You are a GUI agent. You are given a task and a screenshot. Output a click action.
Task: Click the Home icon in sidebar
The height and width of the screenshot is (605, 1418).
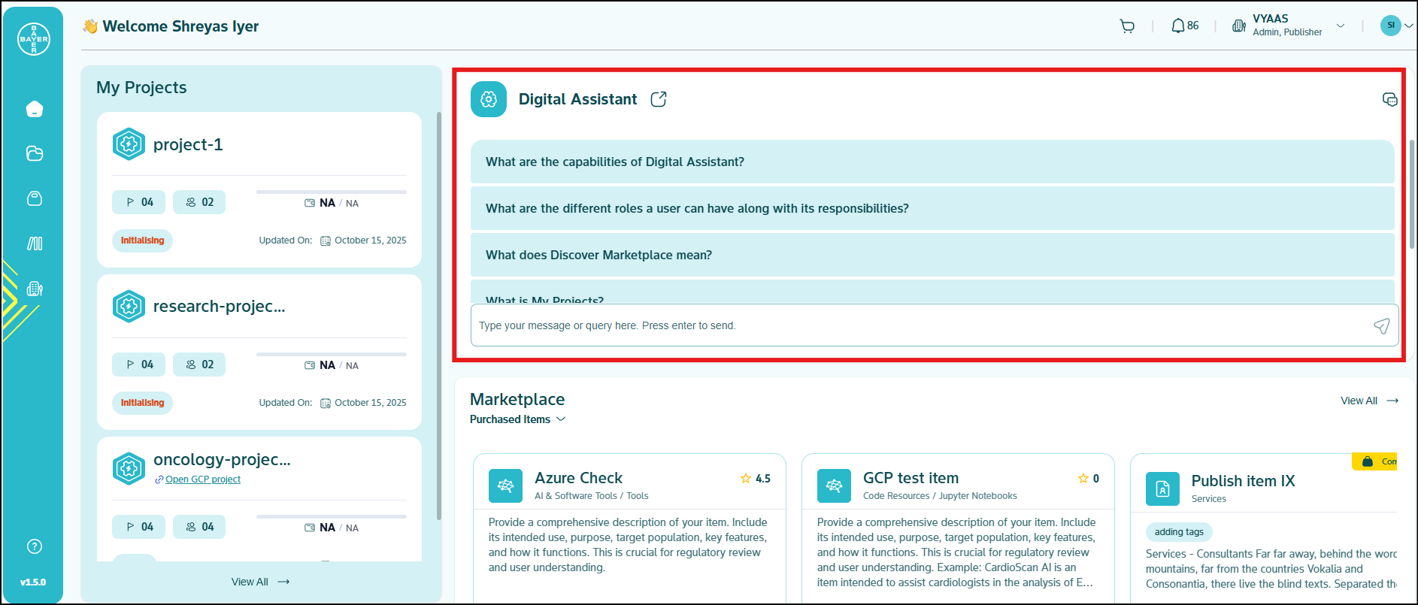coord(34,109)
